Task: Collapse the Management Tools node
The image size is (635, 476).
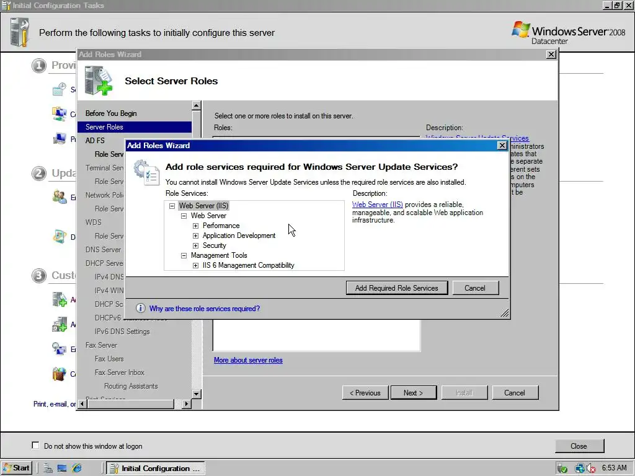Action: pyautogui.click(x=184, y=255)
